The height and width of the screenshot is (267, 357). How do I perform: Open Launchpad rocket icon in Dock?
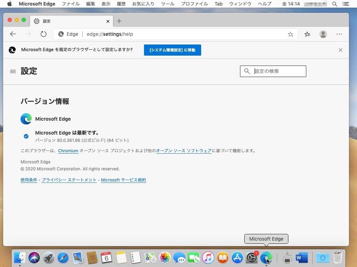[49, 258]
